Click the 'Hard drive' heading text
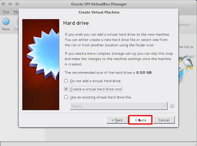Viewport: 197px width, 146px height. pos(76,23)
